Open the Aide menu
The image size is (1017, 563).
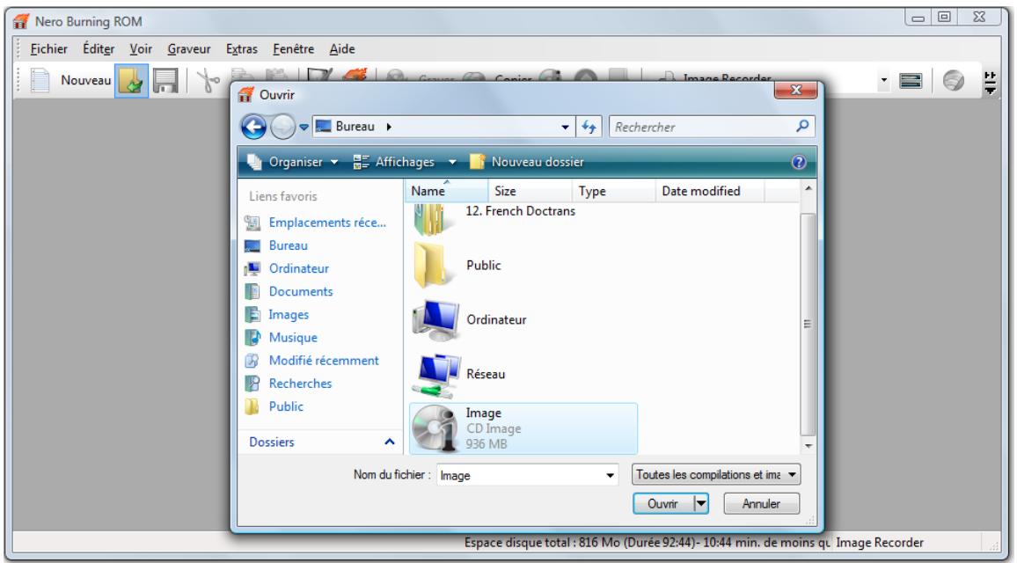342,48
